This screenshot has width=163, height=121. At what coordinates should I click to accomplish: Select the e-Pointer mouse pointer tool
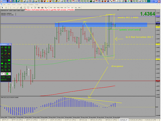pos(6,70)
